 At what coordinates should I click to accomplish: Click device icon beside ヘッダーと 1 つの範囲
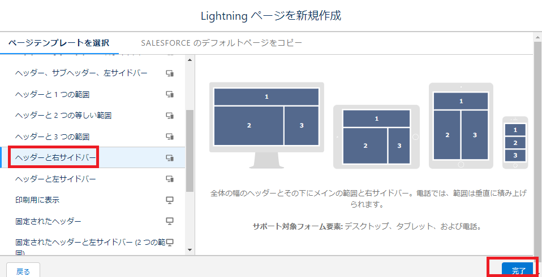pyautogui.click(x=169, y=94)
